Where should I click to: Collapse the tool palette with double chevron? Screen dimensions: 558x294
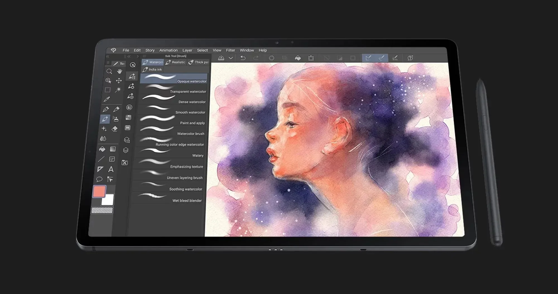[x=107, y=56]
